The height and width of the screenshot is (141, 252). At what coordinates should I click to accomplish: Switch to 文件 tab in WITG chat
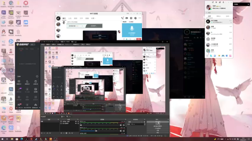click(x=81, y=18)
